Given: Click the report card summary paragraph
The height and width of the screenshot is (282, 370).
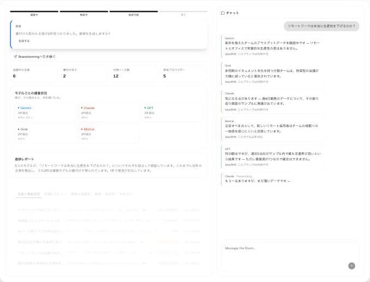Looking at the screenshot, I should pyautogui.click(x=108, y=168).
